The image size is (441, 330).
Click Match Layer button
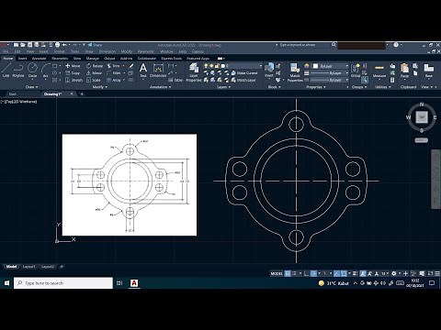pyautogui.click(x=243, y=80)
